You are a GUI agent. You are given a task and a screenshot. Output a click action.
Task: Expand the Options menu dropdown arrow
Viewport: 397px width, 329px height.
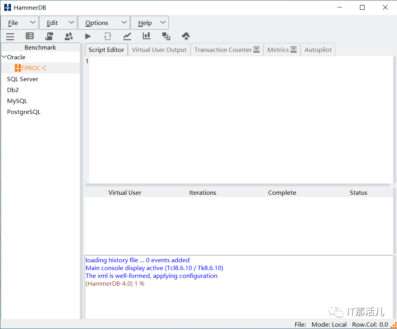[124, 23]
